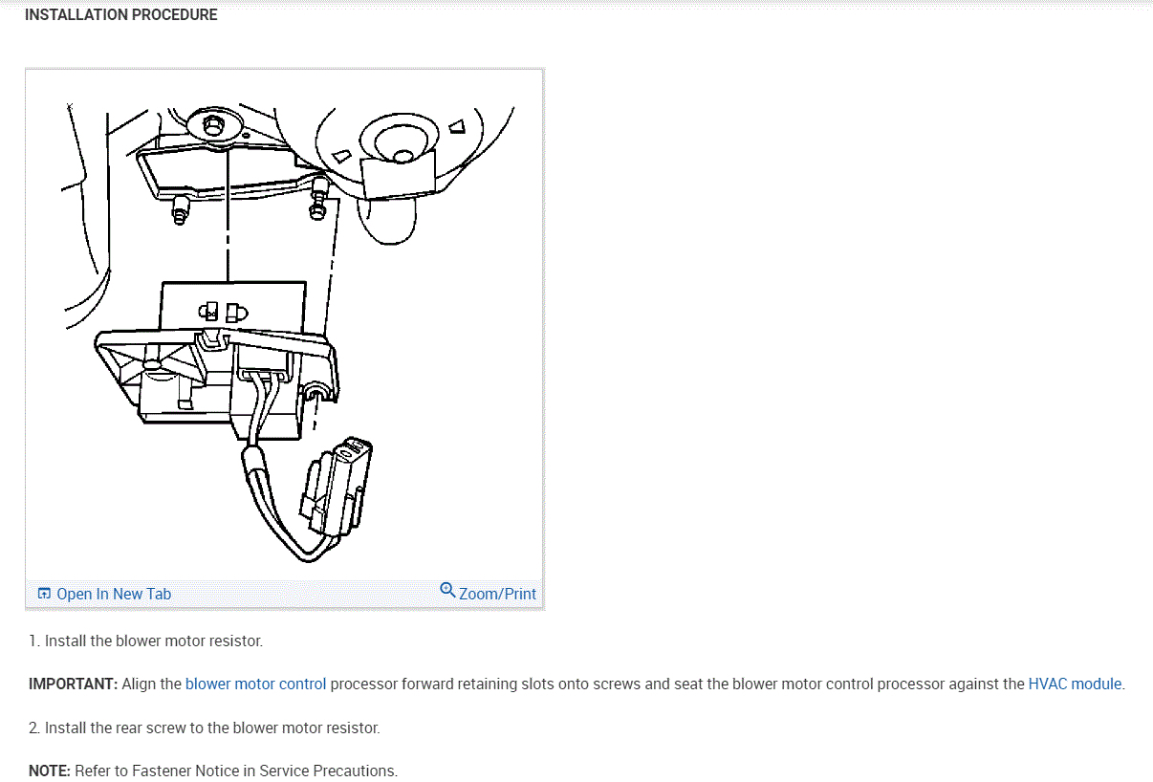The height and width of the screenshot is (782, 1153).
Task: Click the Open In New Tab icon
Action: 43,594
